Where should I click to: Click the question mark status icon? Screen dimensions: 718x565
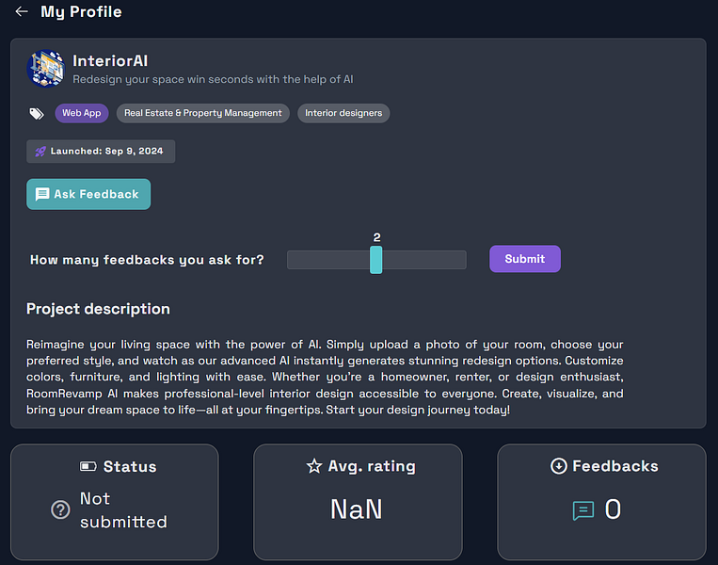pos(60,510)
